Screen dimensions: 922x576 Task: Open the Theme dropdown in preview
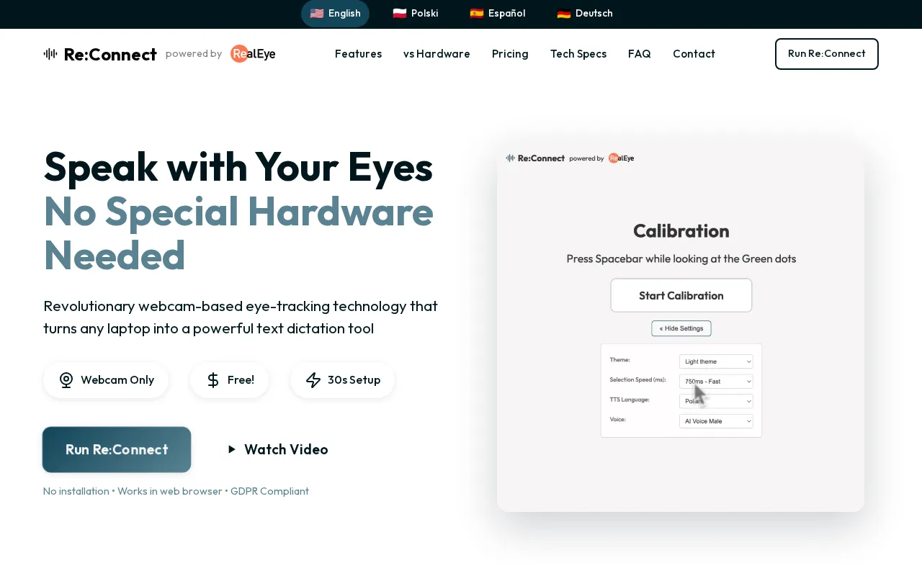pyautogui.click(x=716, y=361)
